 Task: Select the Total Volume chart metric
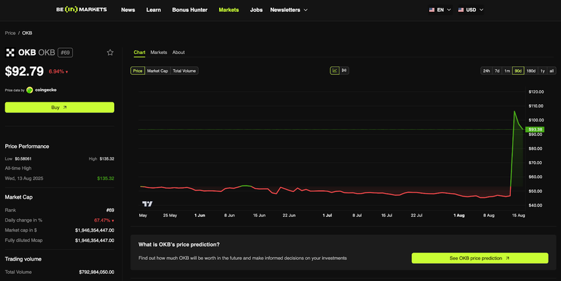coord(184,71)
